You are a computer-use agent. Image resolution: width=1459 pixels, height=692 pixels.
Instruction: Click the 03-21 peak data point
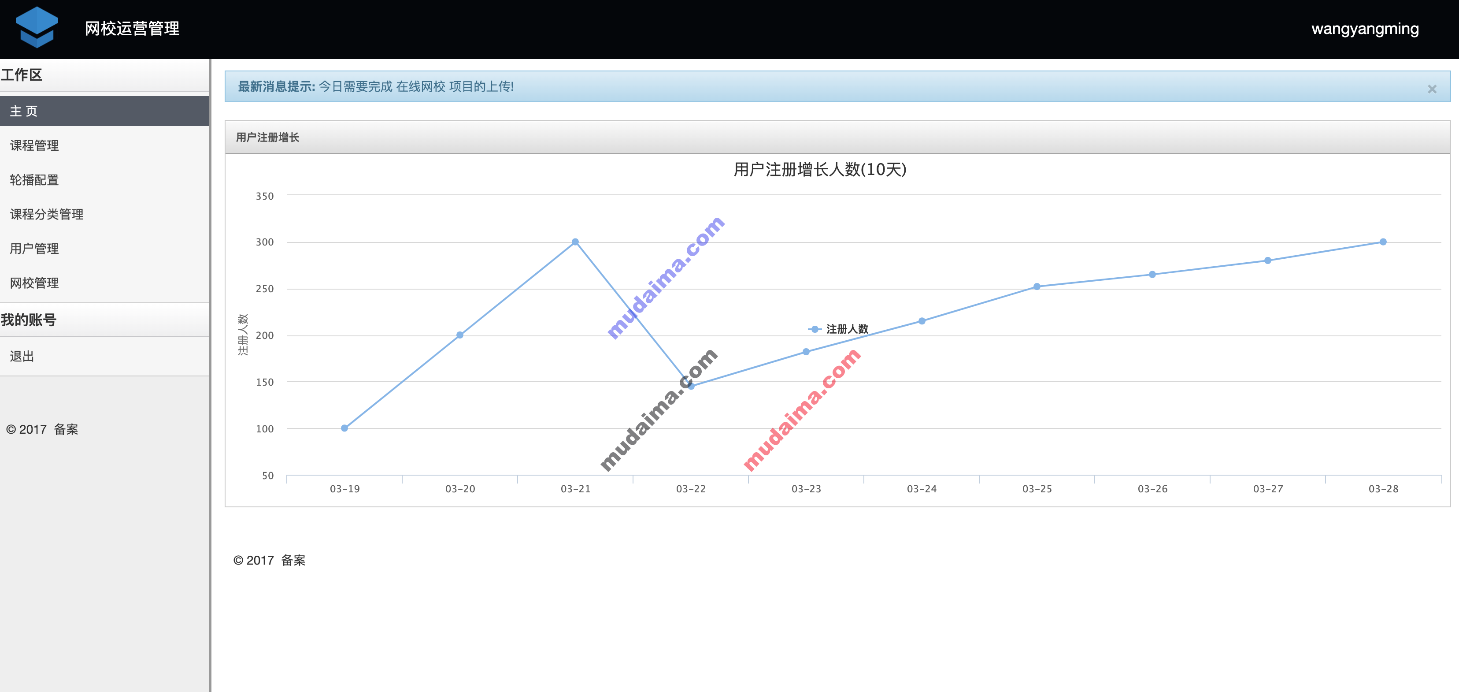575,242
